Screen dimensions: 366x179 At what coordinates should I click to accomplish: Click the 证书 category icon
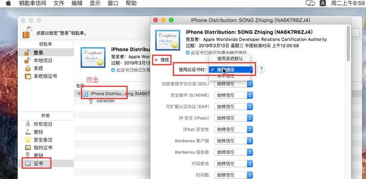pos(28,164)
